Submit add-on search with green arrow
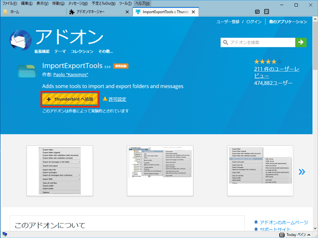 coord(301,42)
